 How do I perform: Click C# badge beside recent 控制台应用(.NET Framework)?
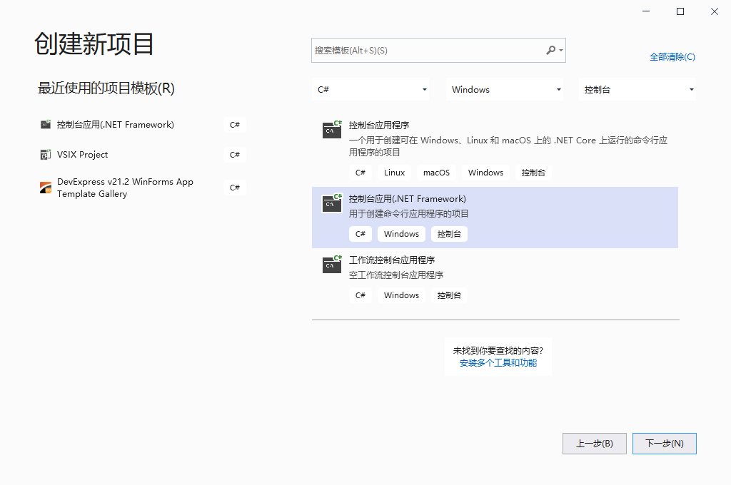click(x=234, y=125)
